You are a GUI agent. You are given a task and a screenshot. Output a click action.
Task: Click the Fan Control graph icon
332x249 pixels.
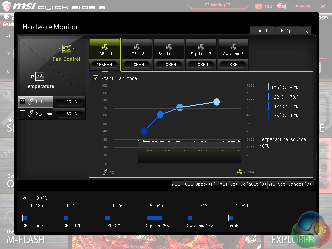coord(66,49)
